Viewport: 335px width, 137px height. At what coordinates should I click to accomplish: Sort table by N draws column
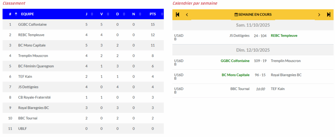(x=133, y=14)
